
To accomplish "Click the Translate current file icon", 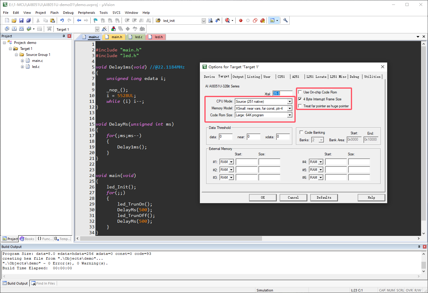I will (x=7, y=29).
